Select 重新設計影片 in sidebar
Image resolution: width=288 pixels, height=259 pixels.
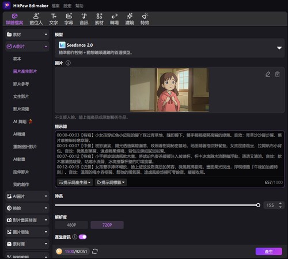(25, 147)
